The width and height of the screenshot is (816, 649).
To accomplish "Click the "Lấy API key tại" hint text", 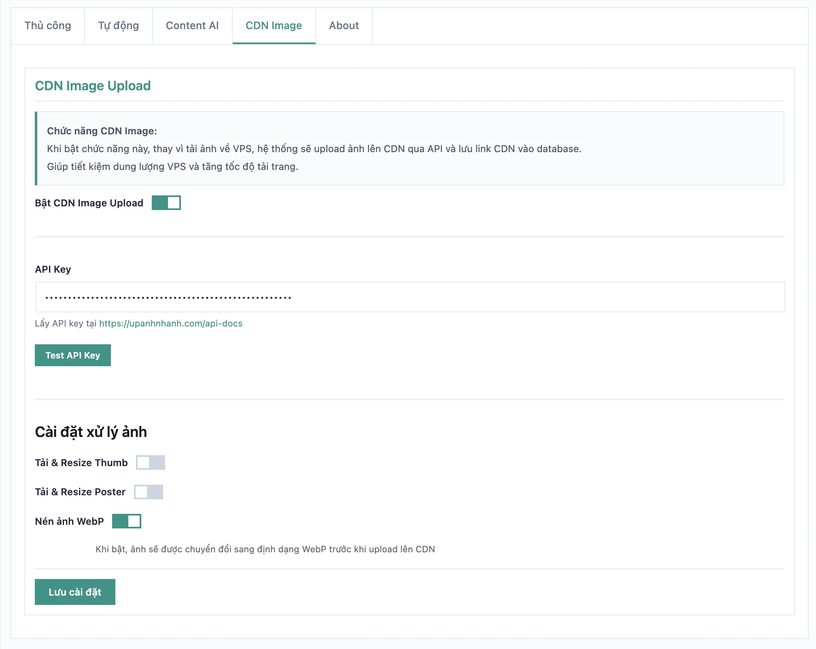I will 65,323.
